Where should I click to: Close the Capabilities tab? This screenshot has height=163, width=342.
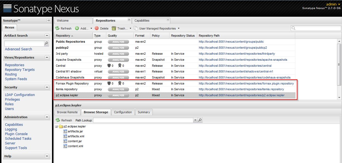pyautogui.click(x=168, y=19)
